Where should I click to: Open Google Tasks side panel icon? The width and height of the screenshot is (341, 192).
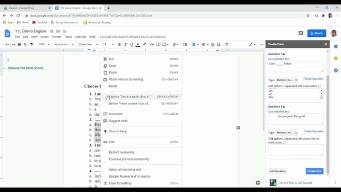click(x=336, y=70)
